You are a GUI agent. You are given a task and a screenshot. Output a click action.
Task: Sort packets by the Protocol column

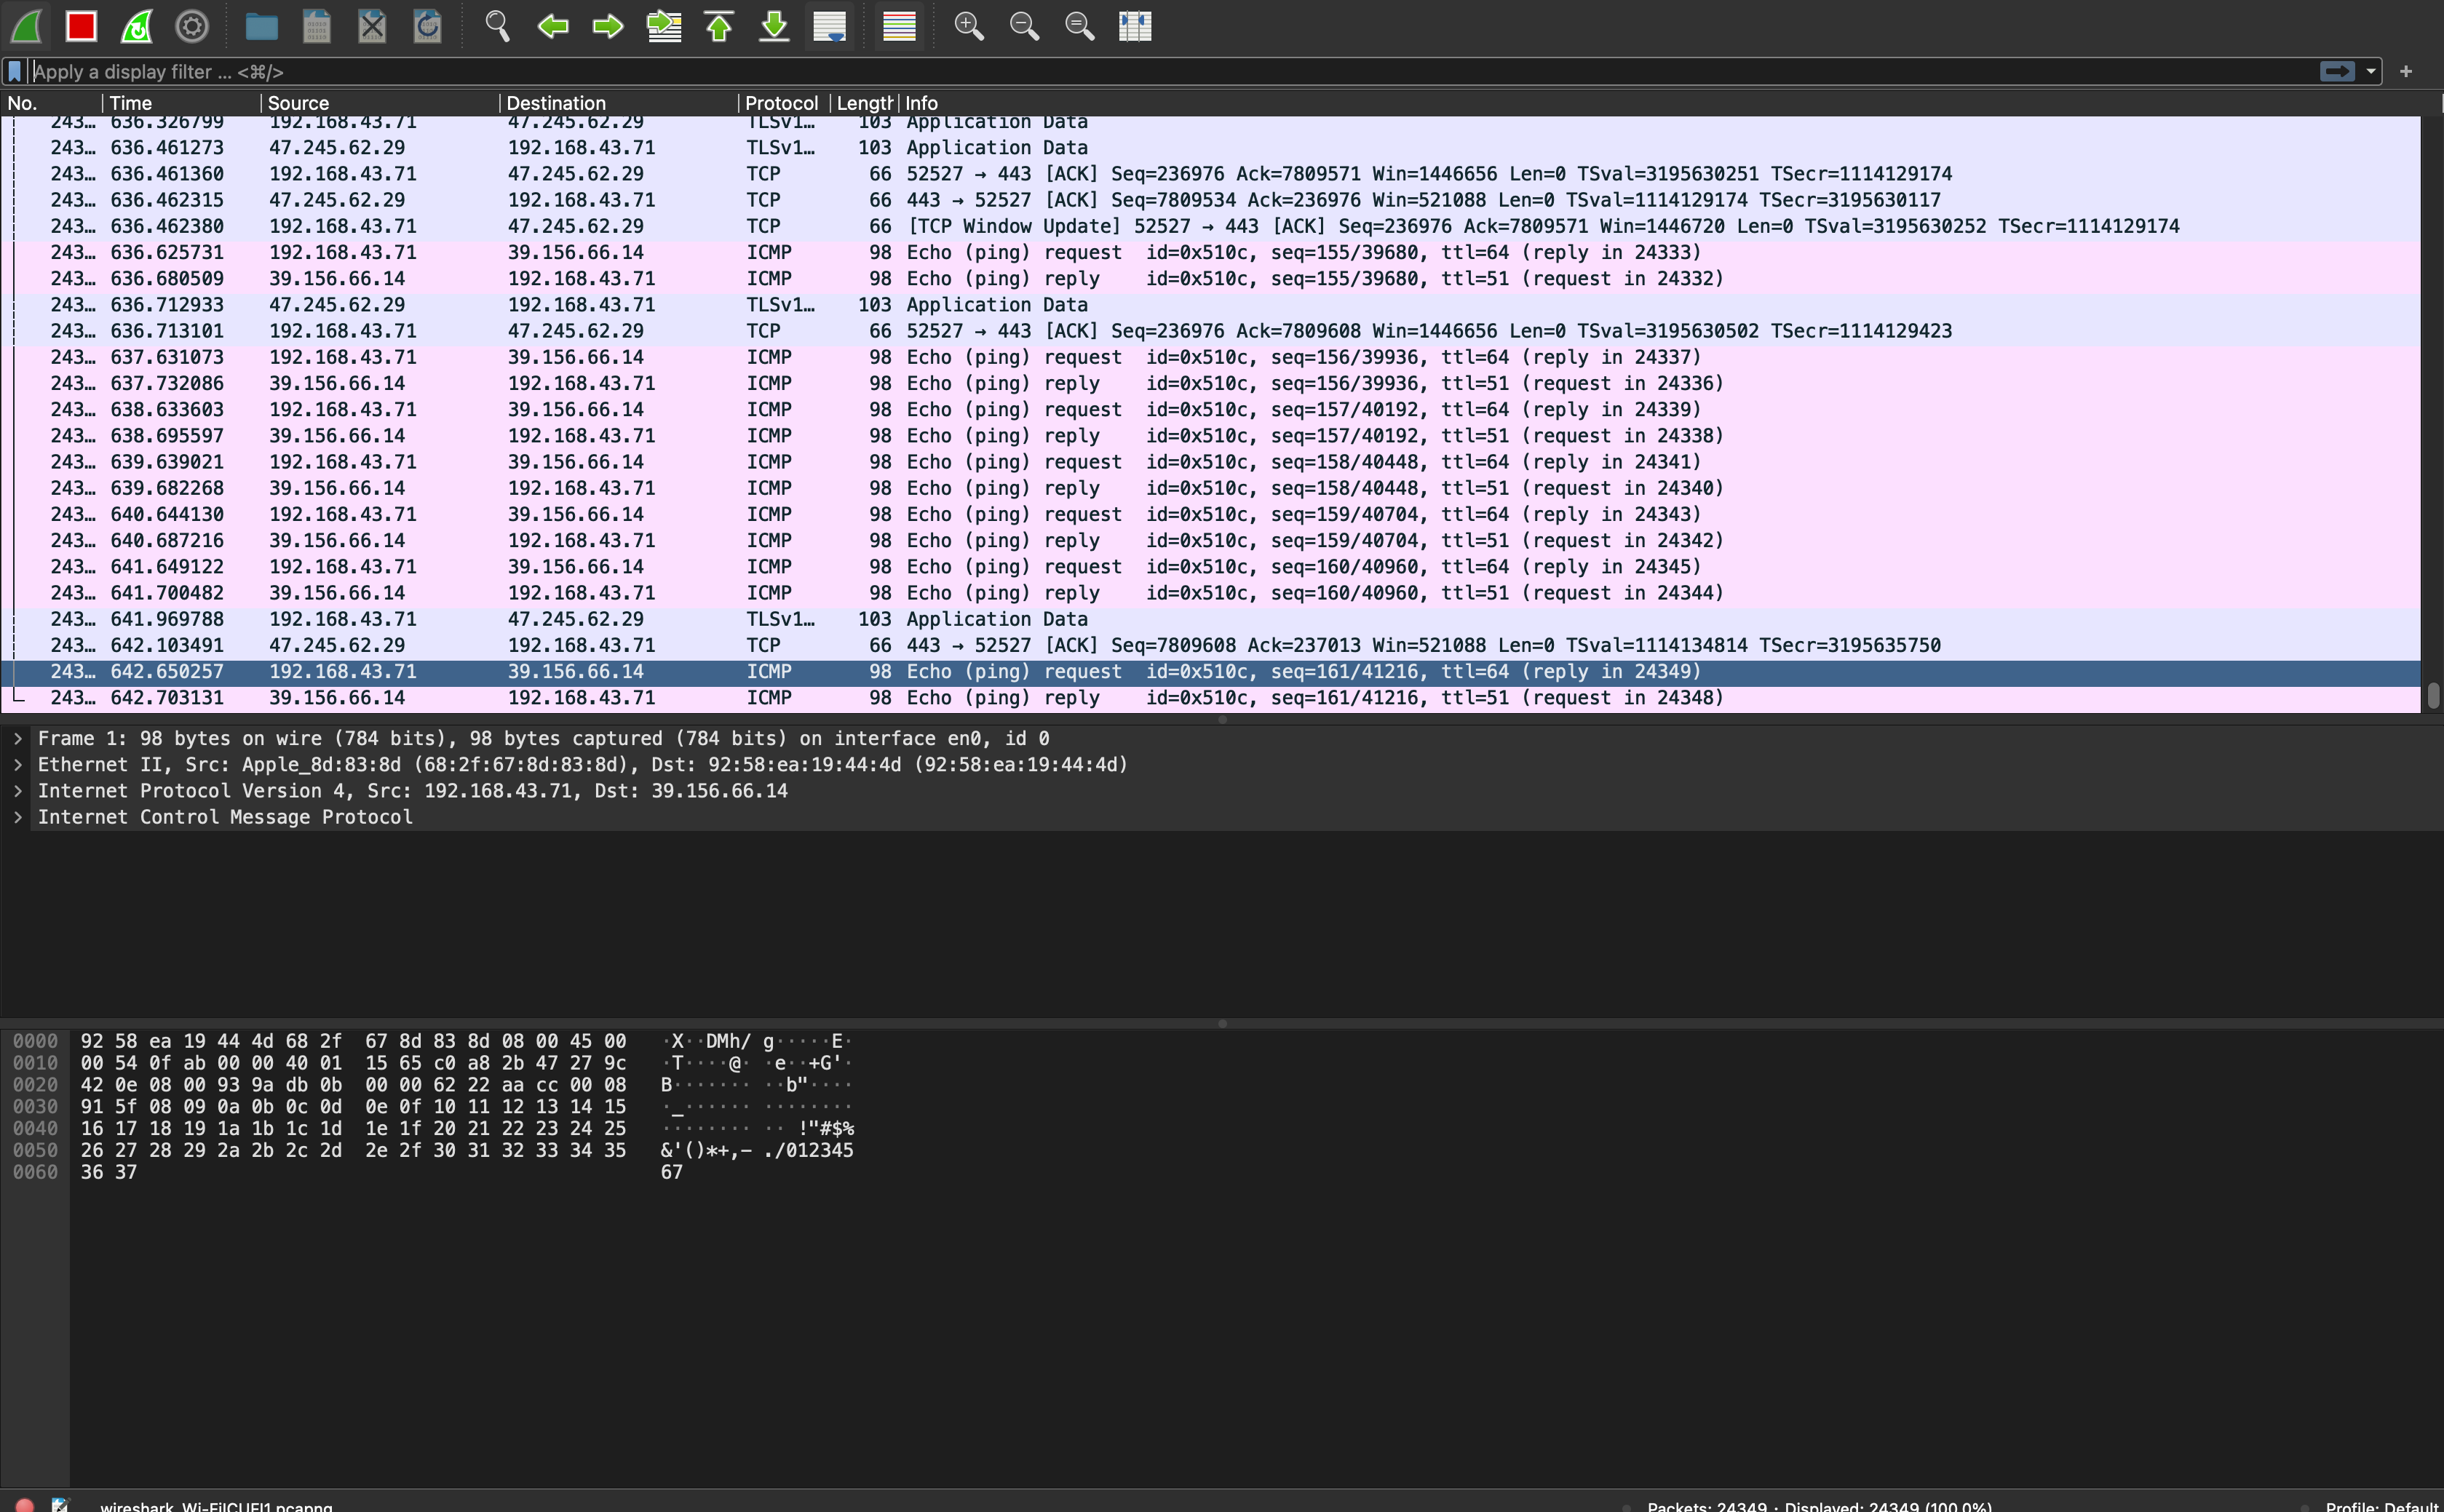[781, 103]
